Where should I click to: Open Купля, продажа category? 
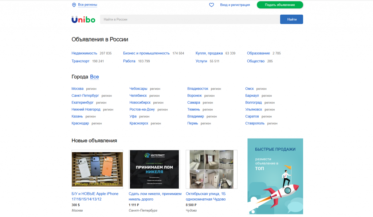click(209, 53)
